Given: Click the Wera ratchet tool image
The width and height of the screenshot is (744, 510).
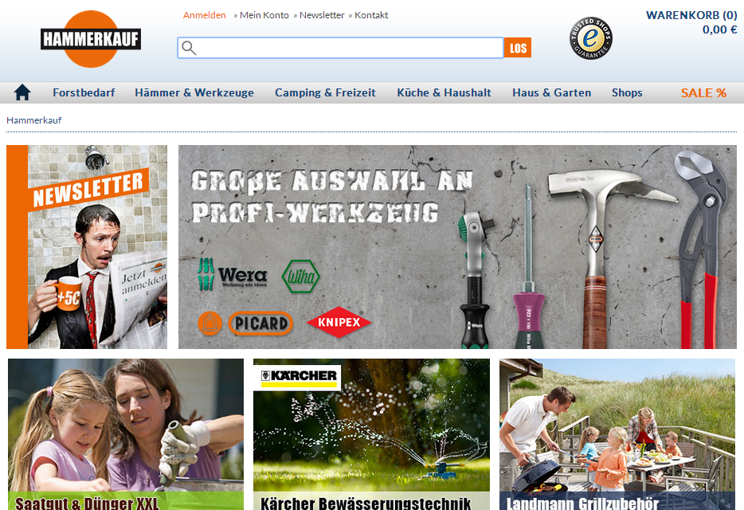Looking at the screenshot, I should [475, 280].
